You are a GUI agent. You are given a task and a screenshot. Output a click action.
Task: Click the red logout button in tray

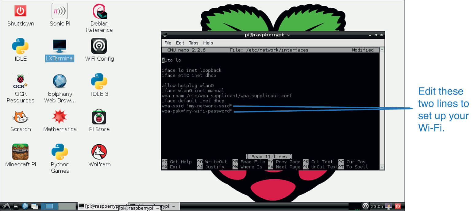click(x=398, y=206)
